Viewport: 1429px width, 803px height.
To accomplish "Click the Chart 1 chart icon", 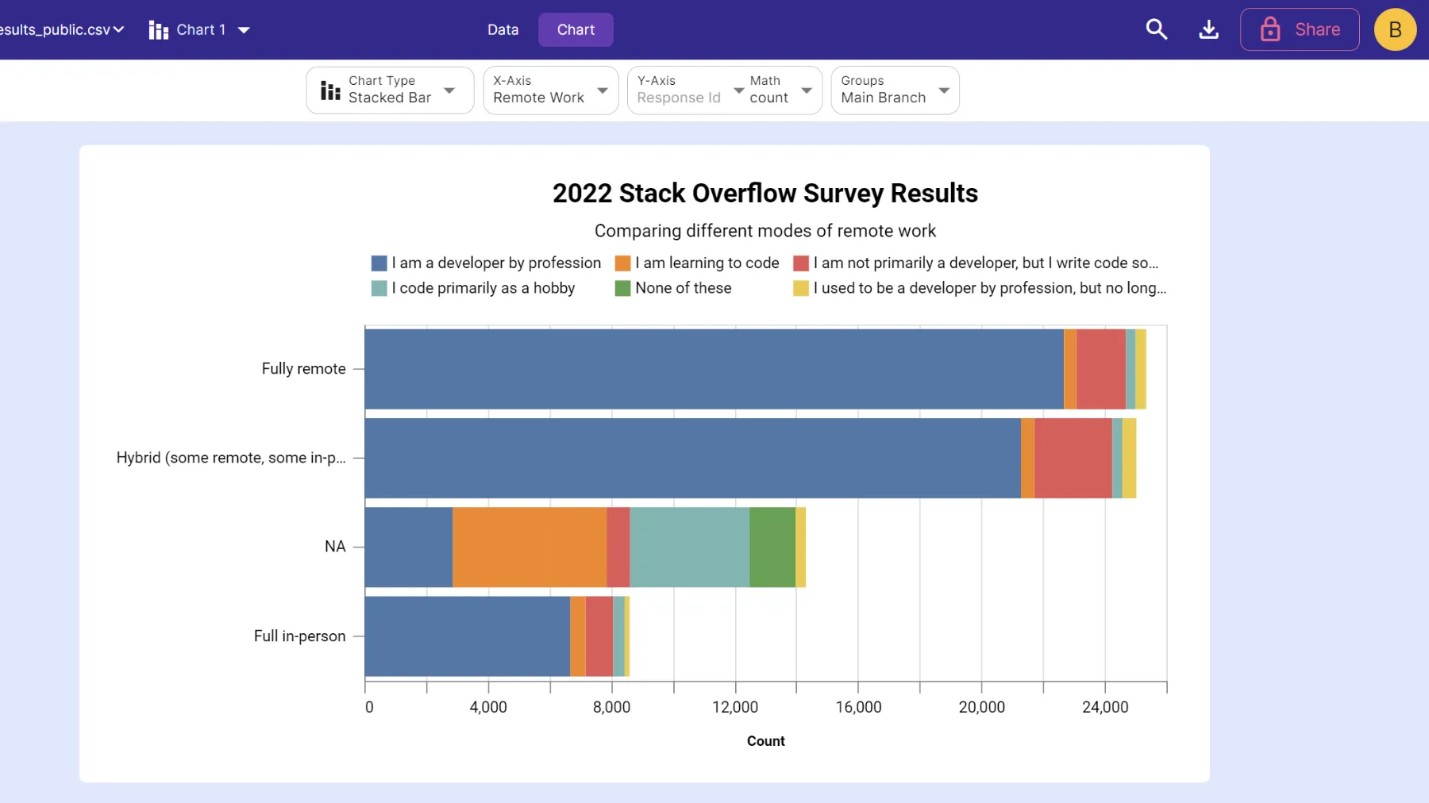I will (158, 29).
